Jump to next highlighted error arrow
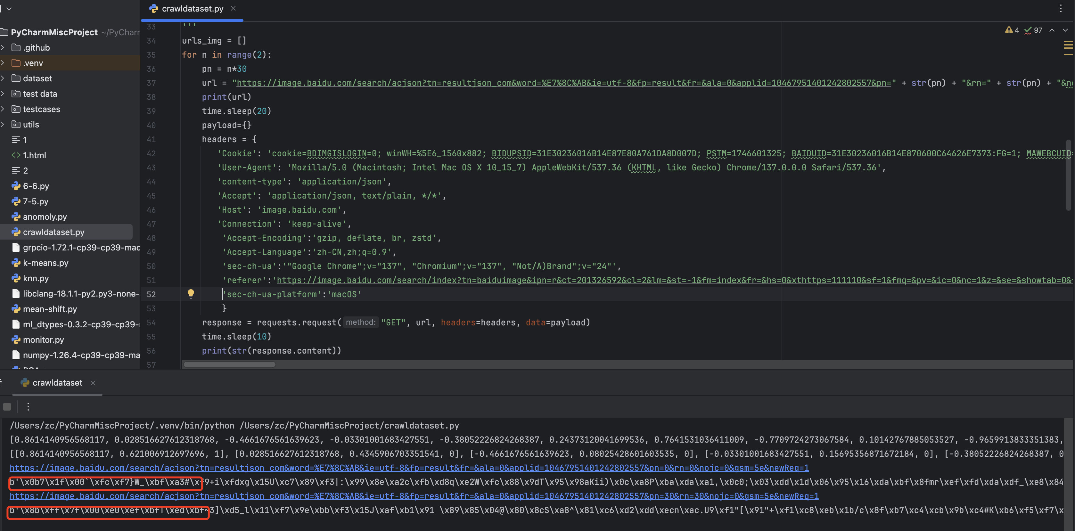 tap(1065, 30)
